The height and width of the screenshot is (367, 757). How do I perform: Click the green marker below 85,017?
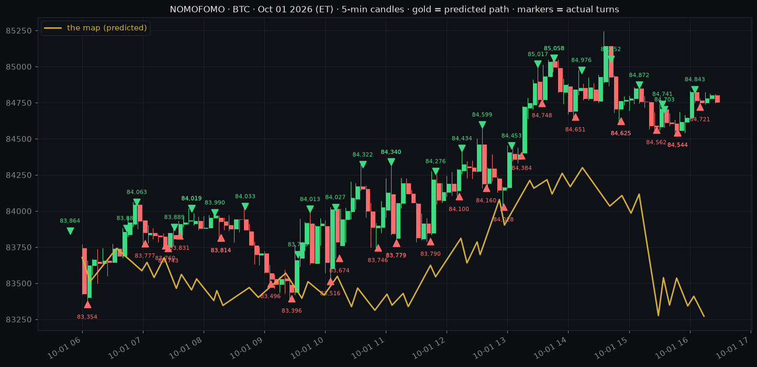(x=538, y=64)
